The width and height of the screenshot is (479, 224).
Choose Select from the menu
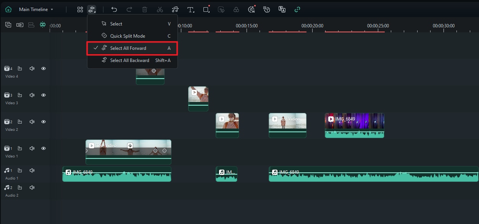click(x=132, y=24)
